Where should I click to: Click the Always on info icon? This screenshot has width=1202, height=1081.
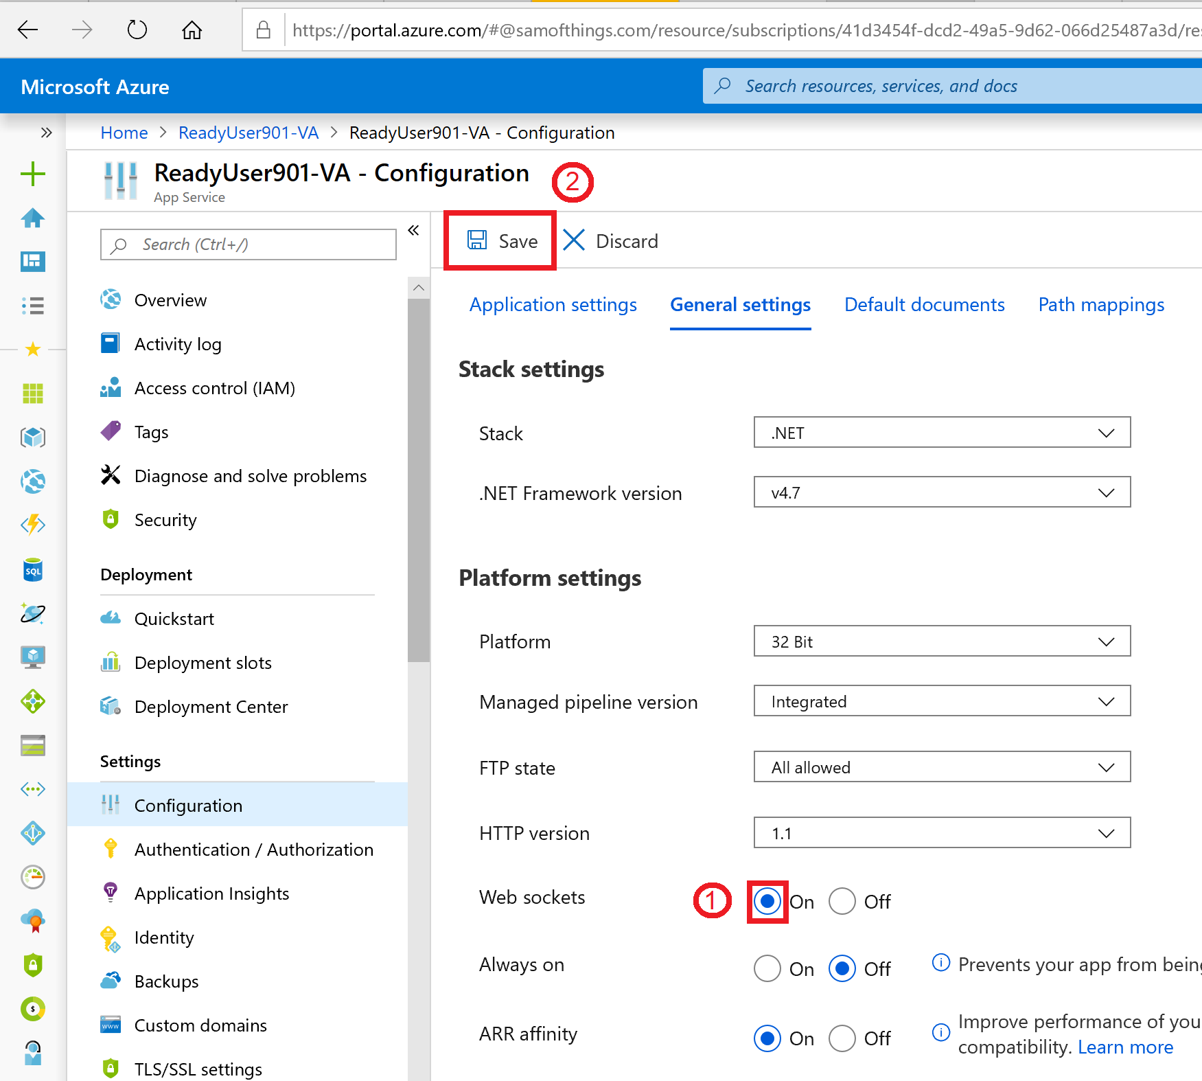[940, 963]
